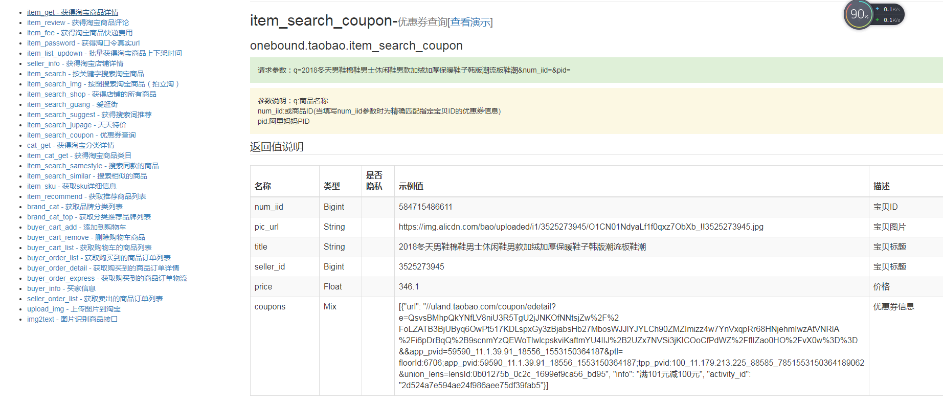Open the item_password link
943x403 pixels.
tap(83, 43)
